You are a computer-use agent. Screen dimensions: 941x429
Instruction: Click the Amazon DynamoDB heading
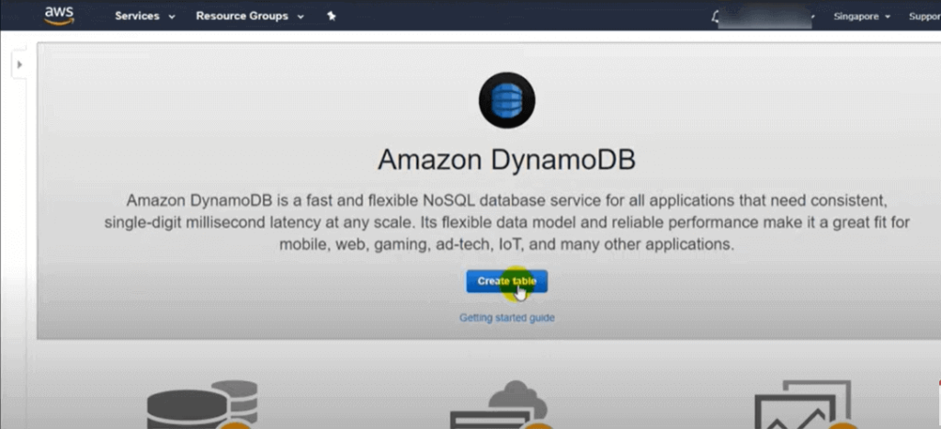click(506, 160)
